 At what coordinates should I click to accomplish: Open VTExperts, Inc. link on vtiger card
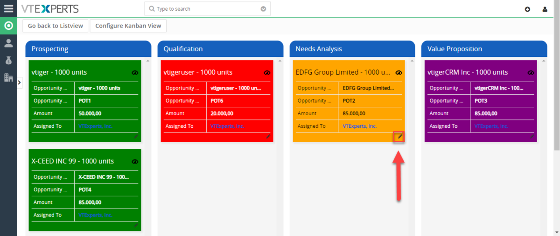(95, 126)
